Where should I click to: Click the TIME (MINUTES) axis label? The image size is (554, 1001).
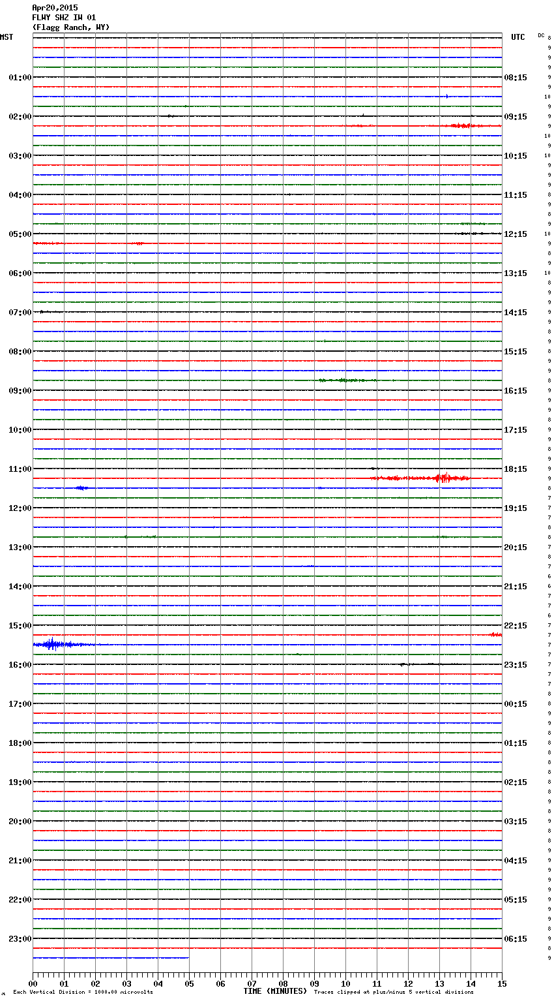(275, 991)
